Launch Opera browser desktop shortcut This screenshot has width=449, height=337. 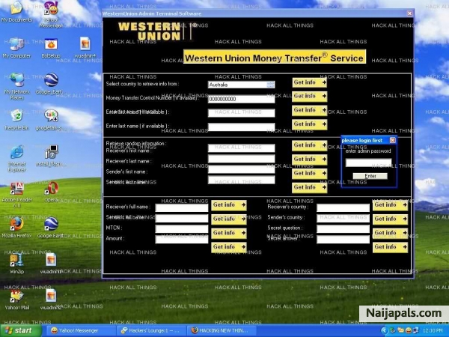point(51,192)
